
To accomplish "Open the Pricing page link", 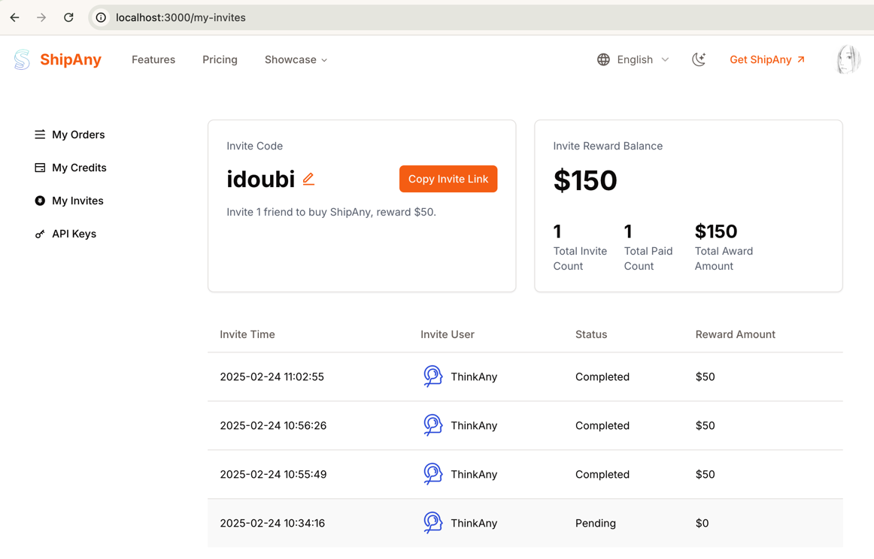I will point(220,59).
